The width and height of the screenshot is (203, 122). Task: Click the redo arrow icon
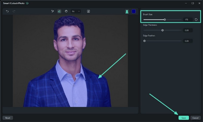point(14,11)
